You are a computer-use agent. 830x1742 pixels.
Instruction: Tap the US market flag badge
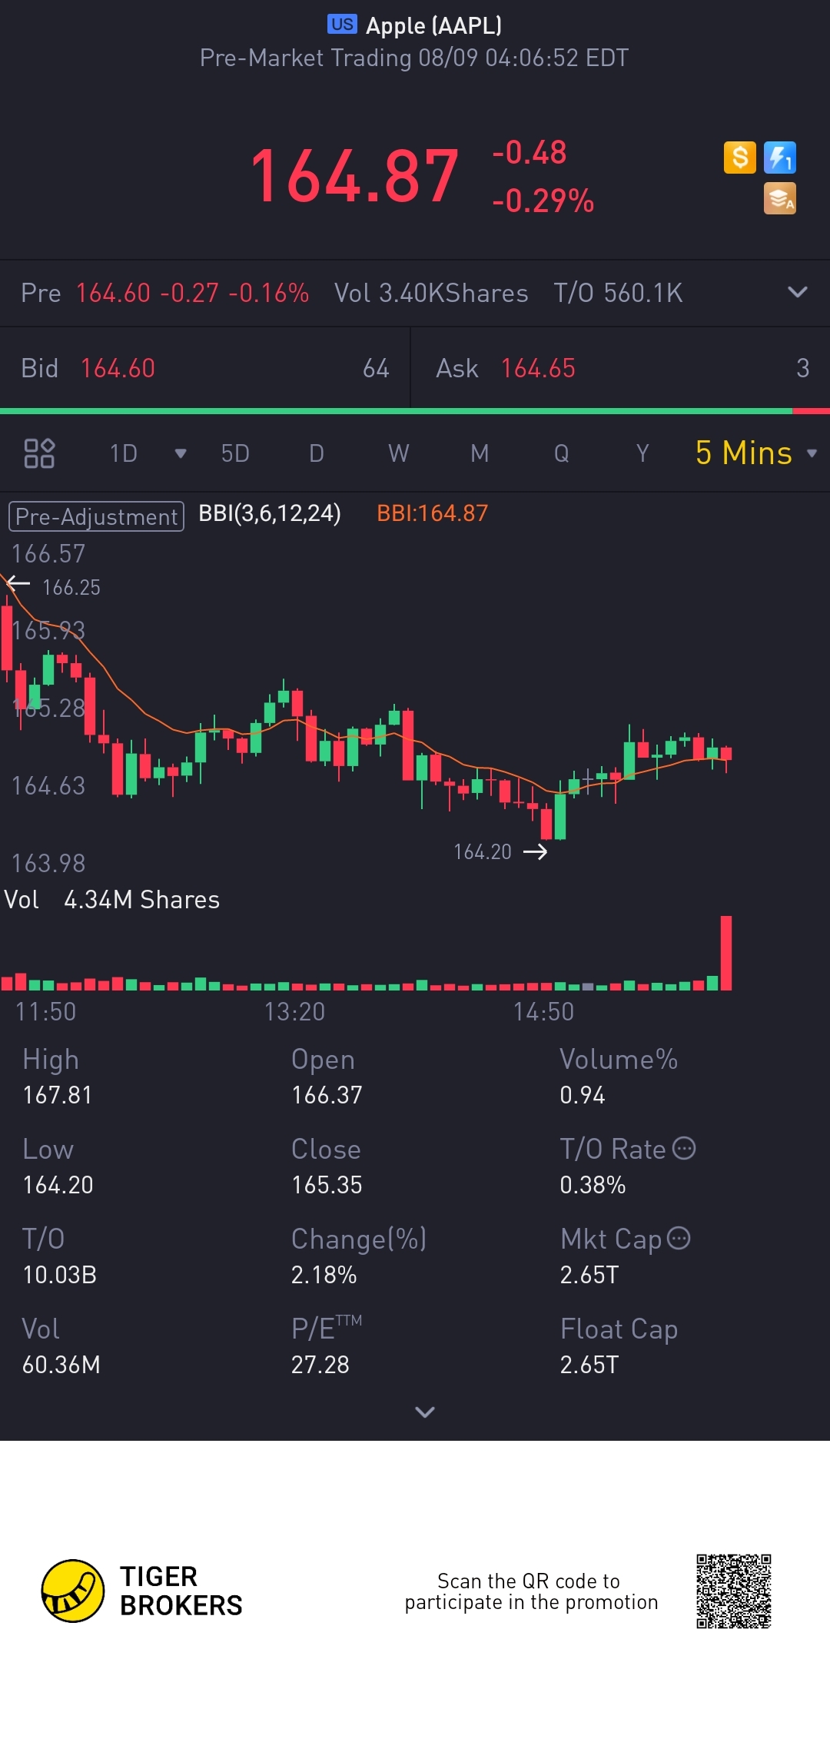point(342,25)
